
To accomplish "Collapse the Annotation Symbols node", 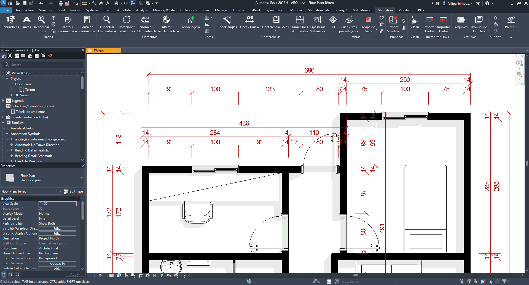I will [x=7, y=134].
